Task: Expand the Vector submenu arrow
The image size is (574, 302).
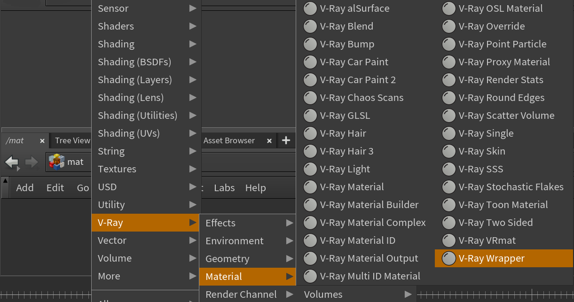Action: (x=193, y=240)
